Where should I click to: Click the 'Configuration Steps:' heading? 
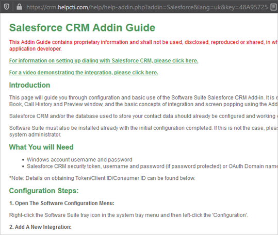44,191
